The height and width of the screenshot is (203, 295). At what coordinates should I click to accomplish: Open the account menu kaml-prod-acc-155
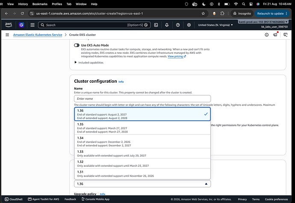point(263,22)
